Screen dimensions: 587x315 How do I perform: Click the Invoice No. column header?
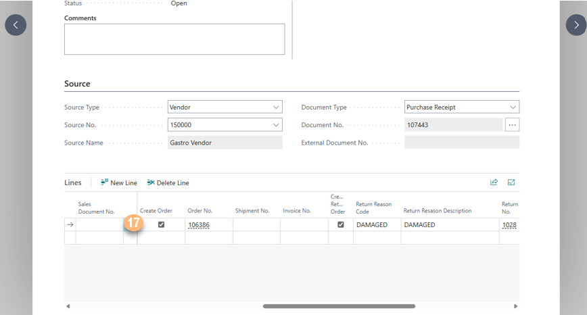coord(297,211)
